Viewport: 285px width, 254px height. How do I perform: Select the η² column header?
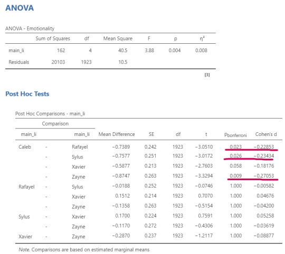(202, 38)
